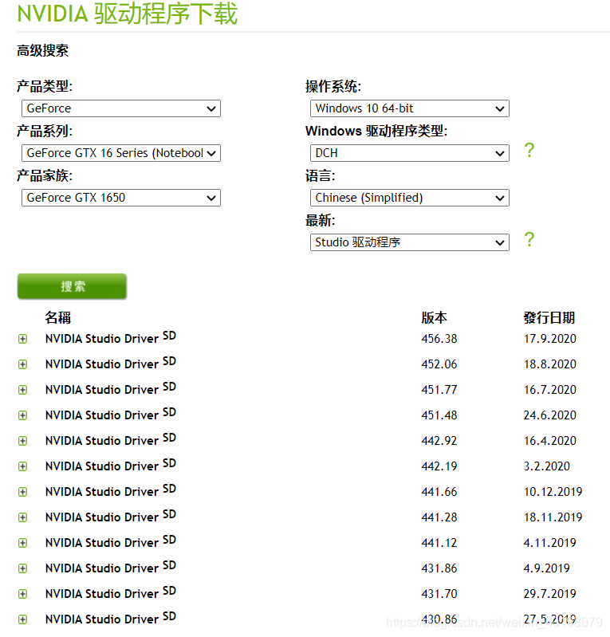The image size is (610, 637).
Task: Expand driver row version 452.06
Action: [23, 364]
